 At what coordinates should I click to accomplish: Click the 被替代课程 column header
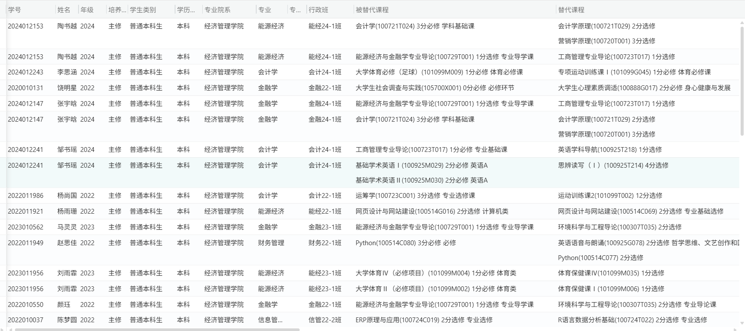372,10
